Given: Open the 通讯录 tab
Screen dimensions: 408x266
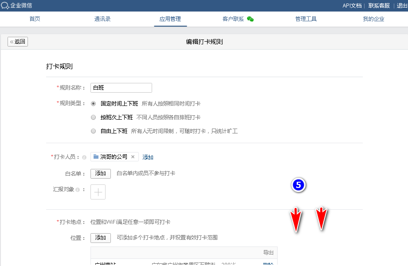Looking at the screenshot, I should (x=102, y=19).
